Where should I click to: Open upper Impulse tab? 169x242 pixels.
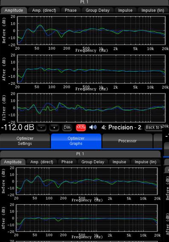125,10
